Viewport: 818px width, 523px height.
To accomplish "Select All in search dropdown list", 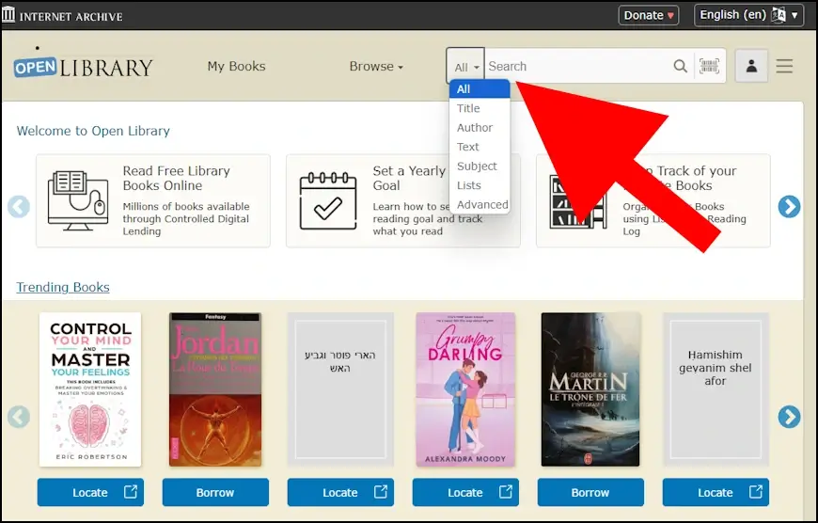I will (480, 88).
